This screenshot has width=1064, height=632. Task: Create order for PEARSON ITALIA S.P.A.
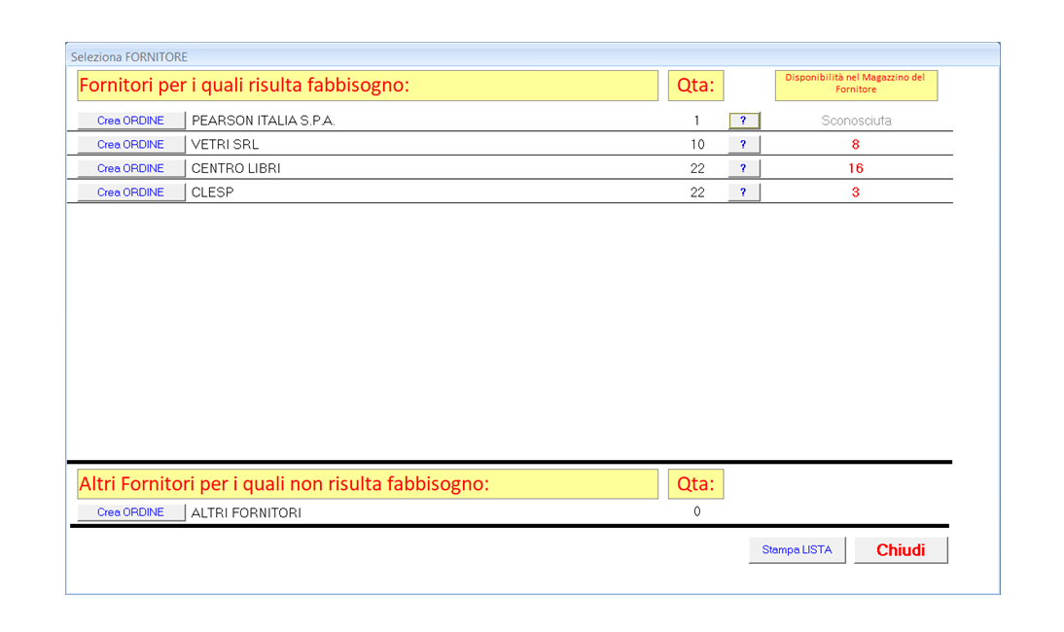point(131,121)
